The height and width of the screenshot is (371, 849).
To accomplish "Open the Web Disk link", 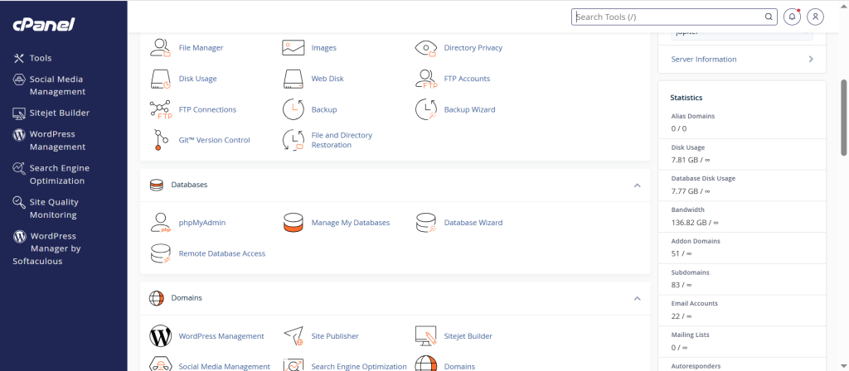I will click(327, 79).
